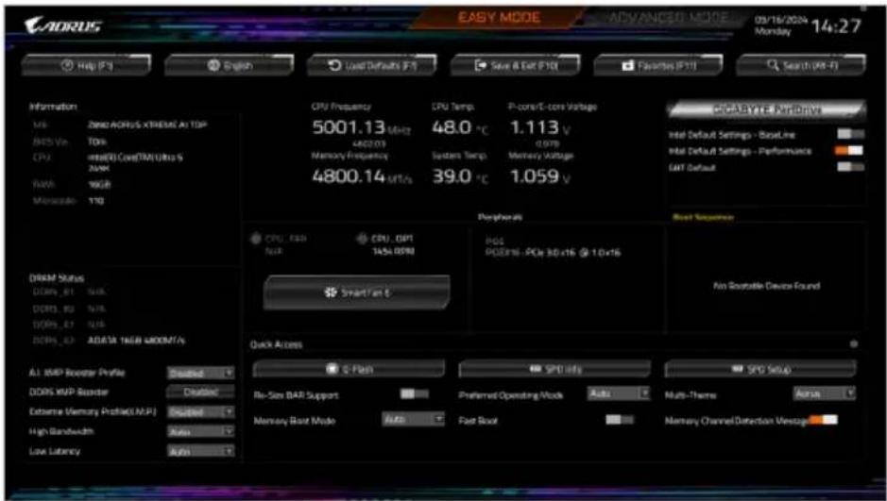Click the Favorites (F11) star-folder icon

pyautogui.click(x=627, y=65)
